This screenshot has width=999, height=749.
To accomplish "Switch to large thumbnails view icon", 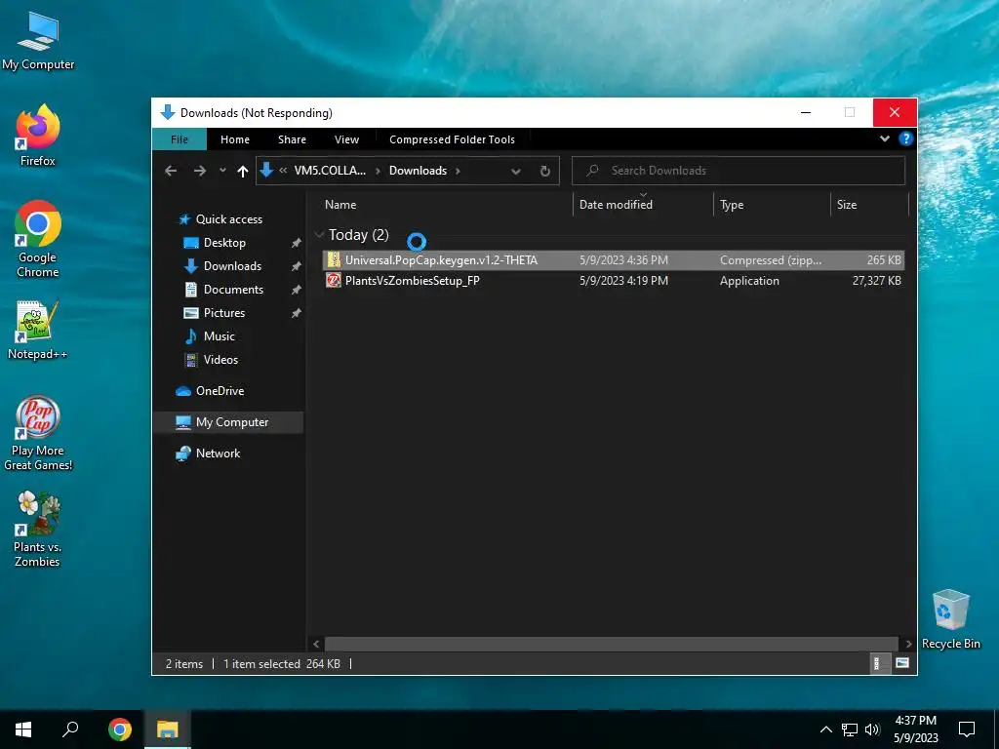I will point(902,663).
